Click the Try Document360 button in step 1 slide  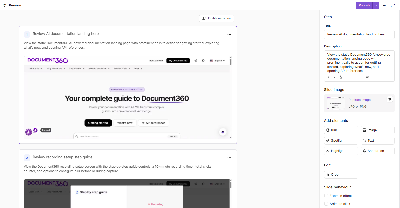tap(178, 61)
